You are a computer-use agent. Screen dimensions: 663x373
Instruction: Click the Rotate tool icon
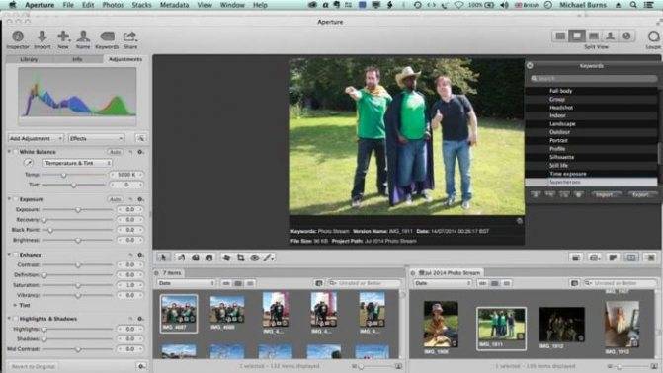click(x=181, y=258)
